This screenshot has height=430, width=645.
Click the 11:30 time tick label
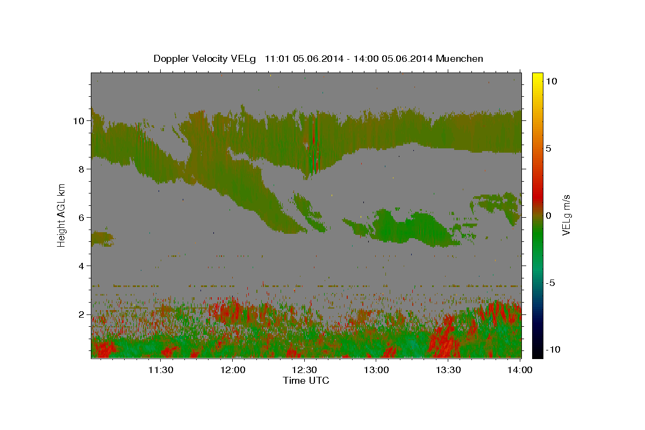pyautogui.click(x=161, y=370)
